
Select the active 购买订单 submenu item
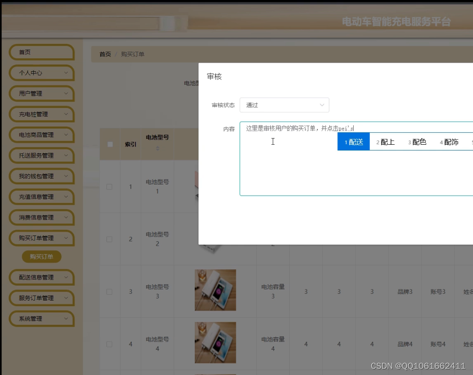pyautogui.click(x=42, y=257)
